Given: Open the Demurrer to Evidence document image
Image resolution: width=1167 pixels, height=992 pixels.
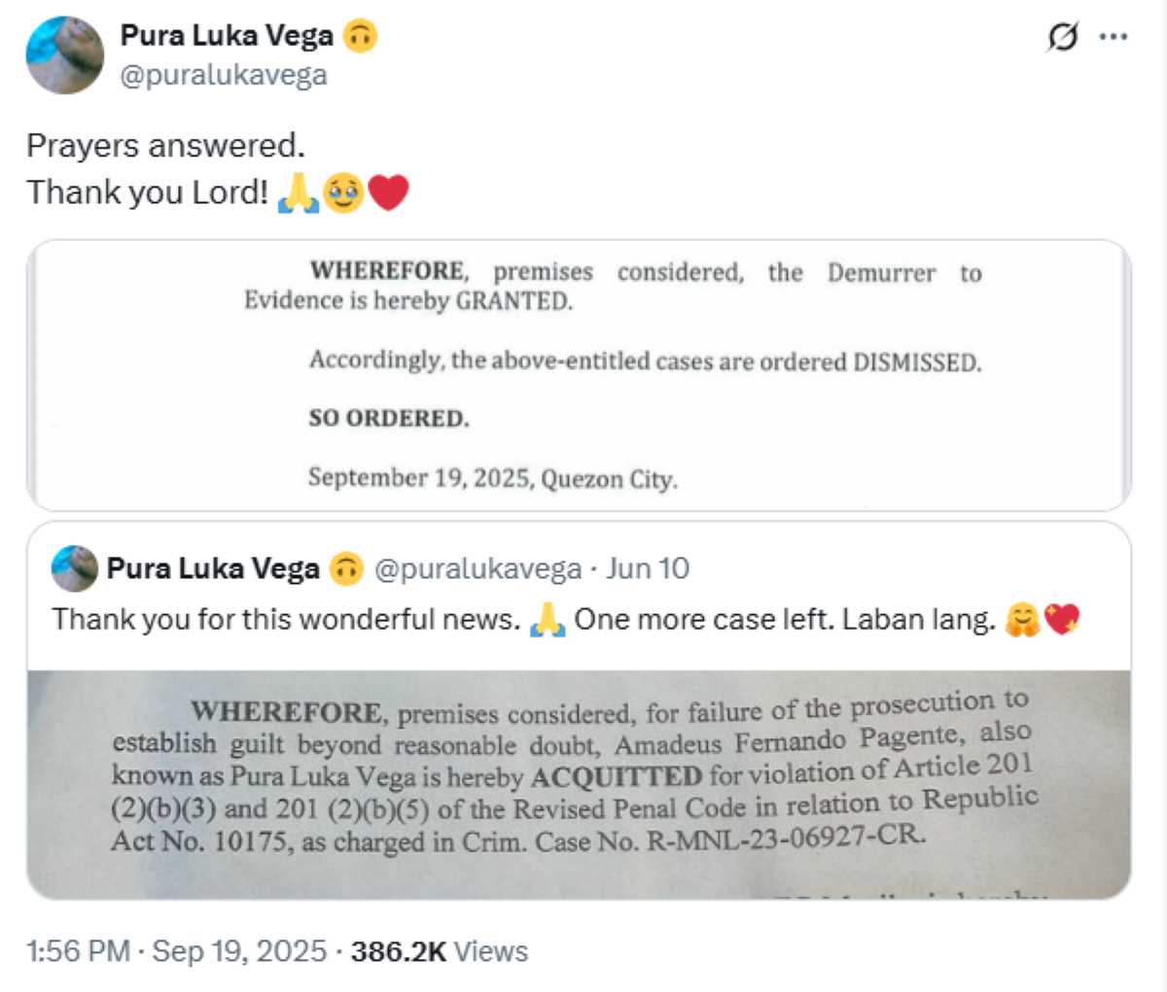Looking at the screenshot, I should coord(579,375).
